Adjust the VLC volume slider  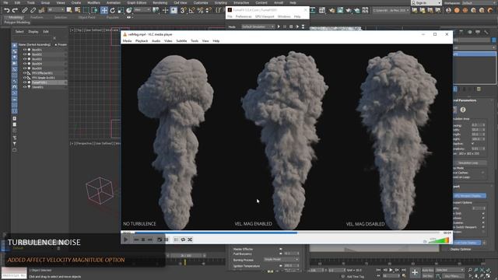click(439, 240)
